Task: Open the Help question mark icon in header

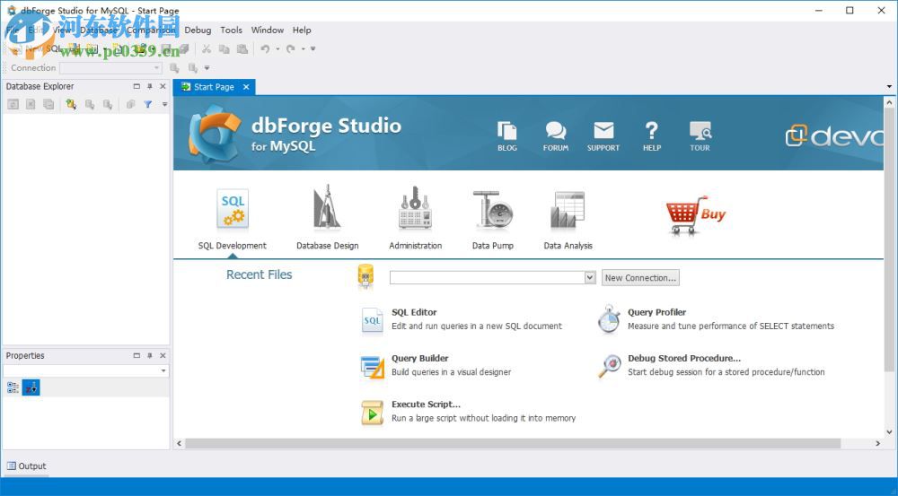Action: tap(652, 131)
